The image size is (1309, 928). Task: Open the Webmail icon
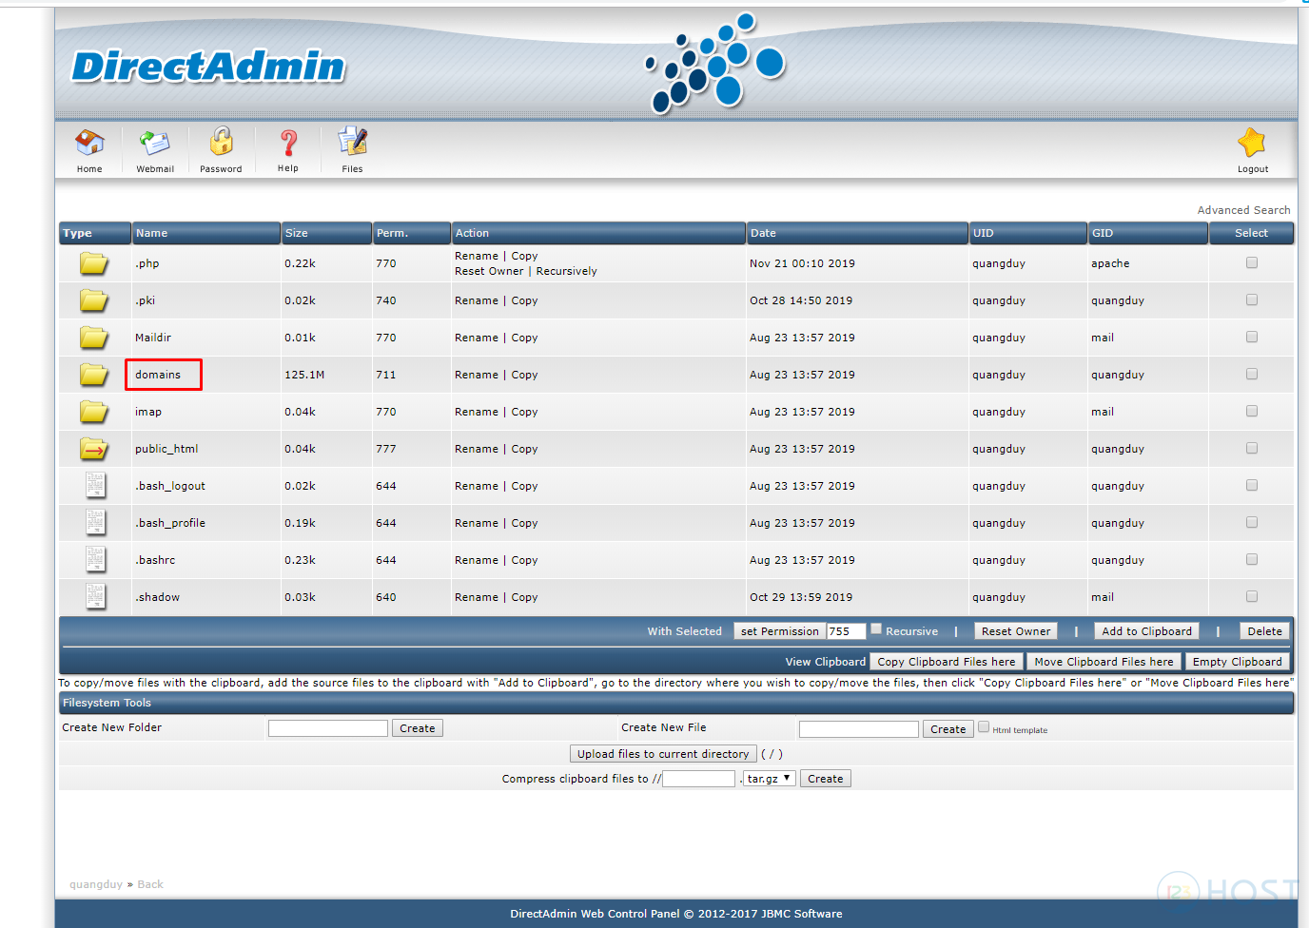155,144
